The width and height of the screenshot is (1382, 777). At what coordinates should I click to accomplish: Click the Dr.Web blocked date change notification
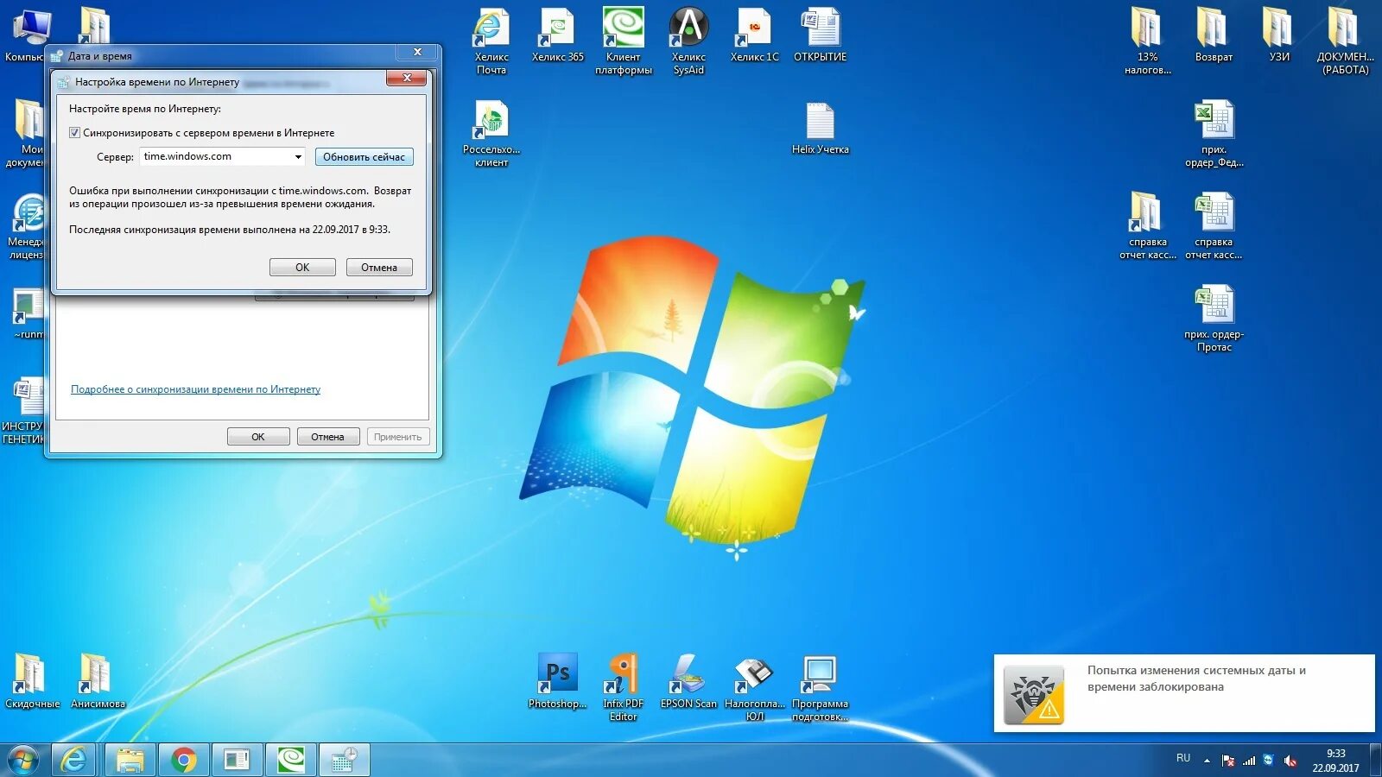(x=1184, y=693)
